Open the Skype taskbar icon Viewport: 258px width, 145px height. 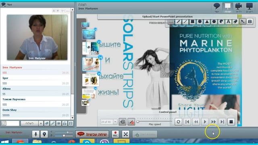pos(87,141)
